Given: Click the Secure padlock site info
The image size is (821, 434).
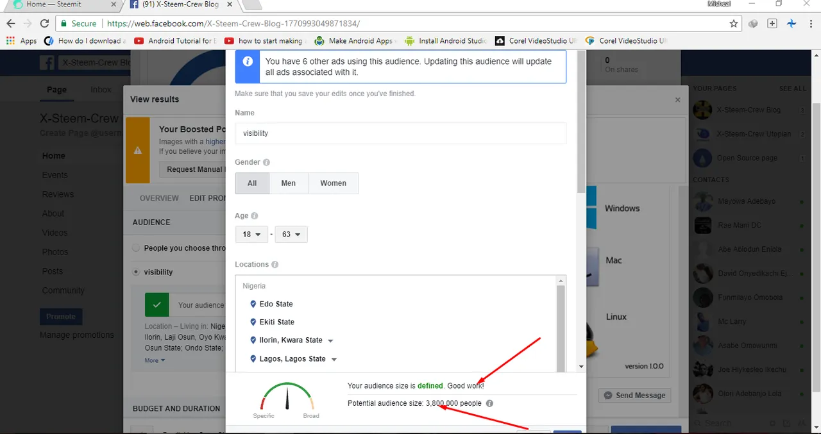Looking at the screenshot, I should tap(78, 24).
